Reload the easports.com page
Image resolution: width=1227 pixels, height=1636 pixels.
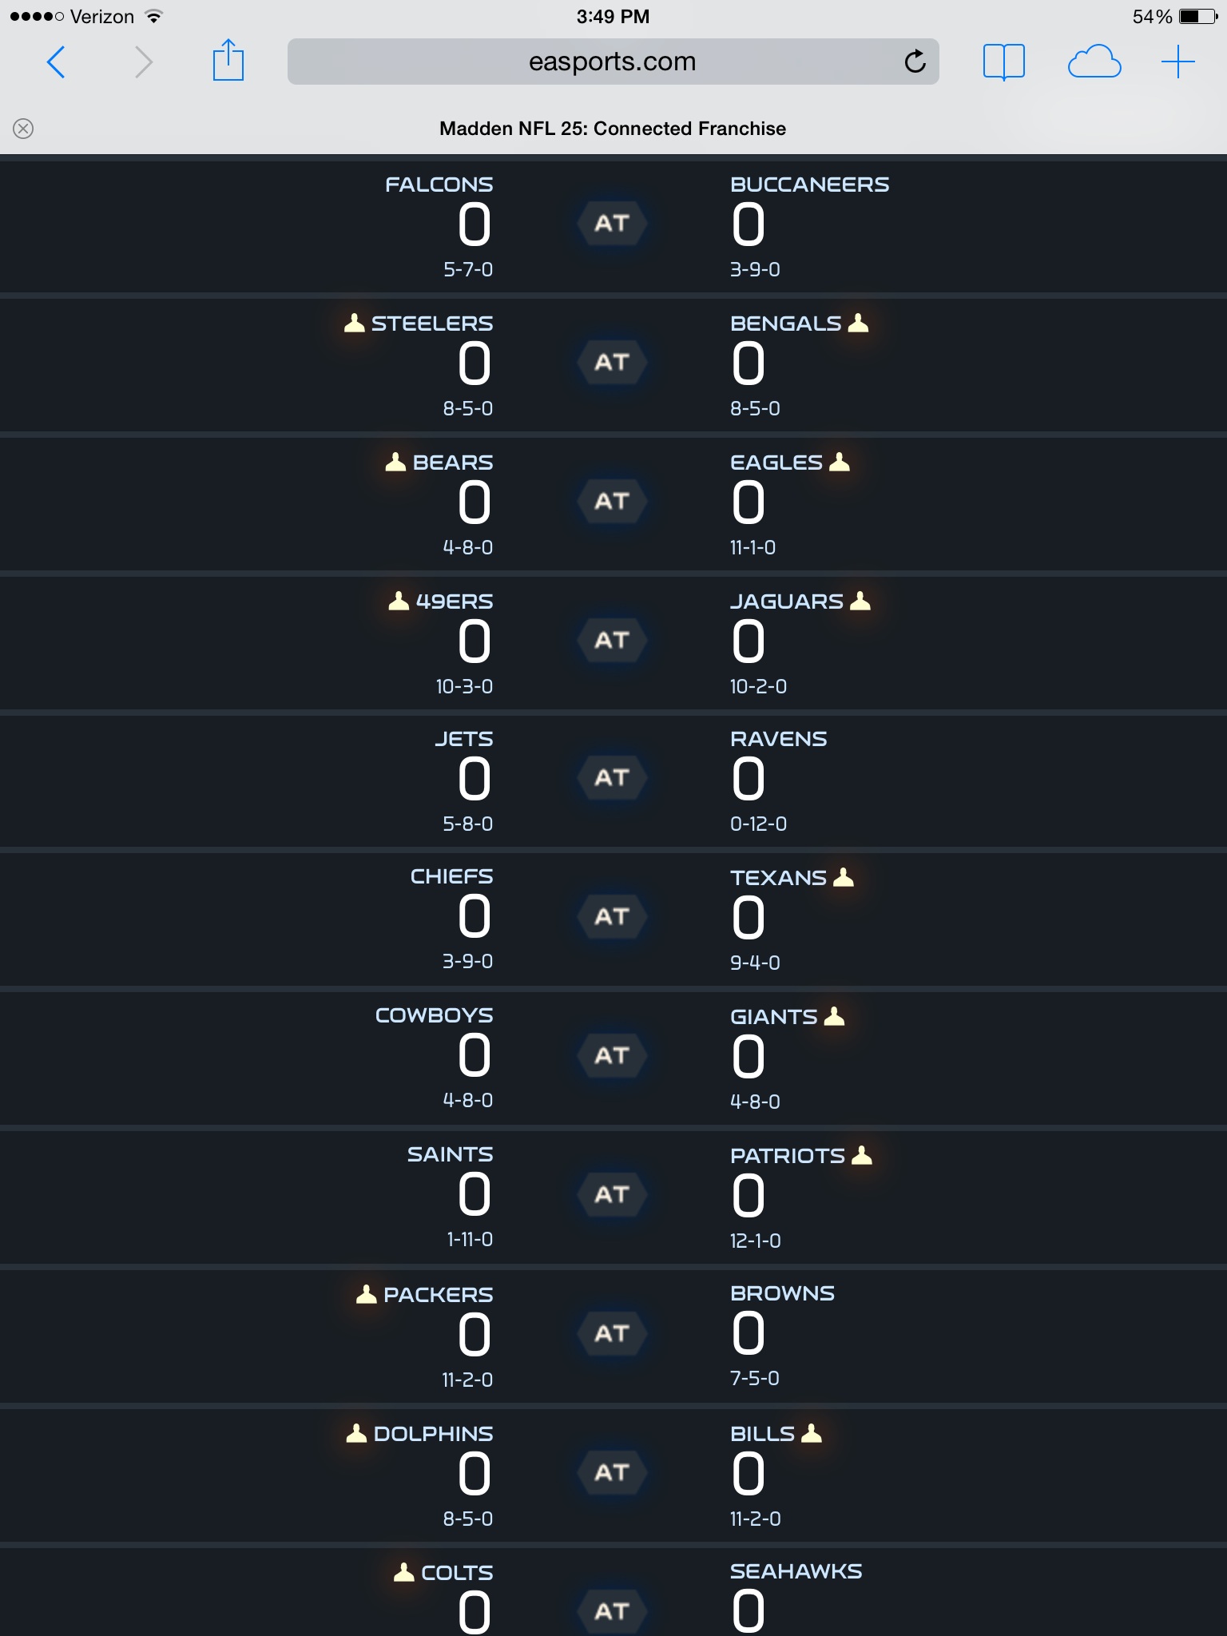(x=915, y=62)
